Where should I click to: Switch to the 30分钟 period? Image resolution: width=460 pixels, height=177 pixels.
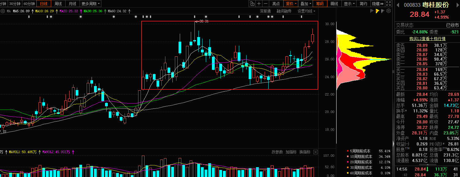click(x=14, y=4)
